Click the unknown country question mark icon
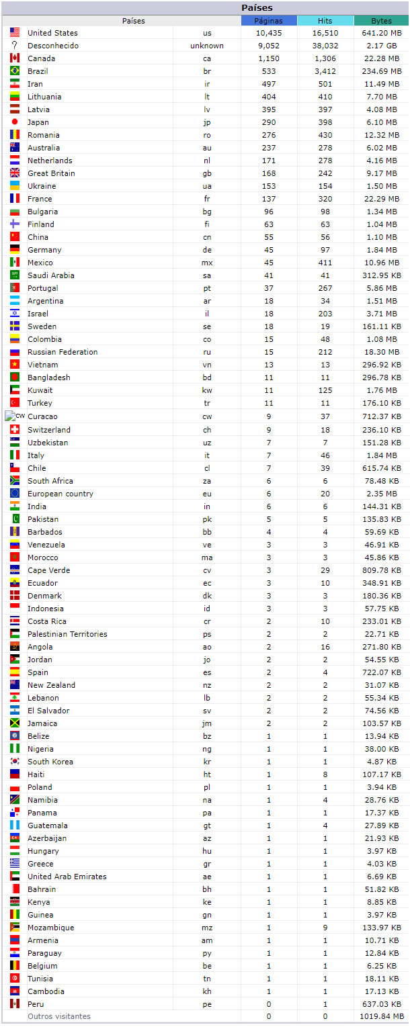Viewport: 410px width, 1027px height. pyautogui.click(x=15, y=45)
